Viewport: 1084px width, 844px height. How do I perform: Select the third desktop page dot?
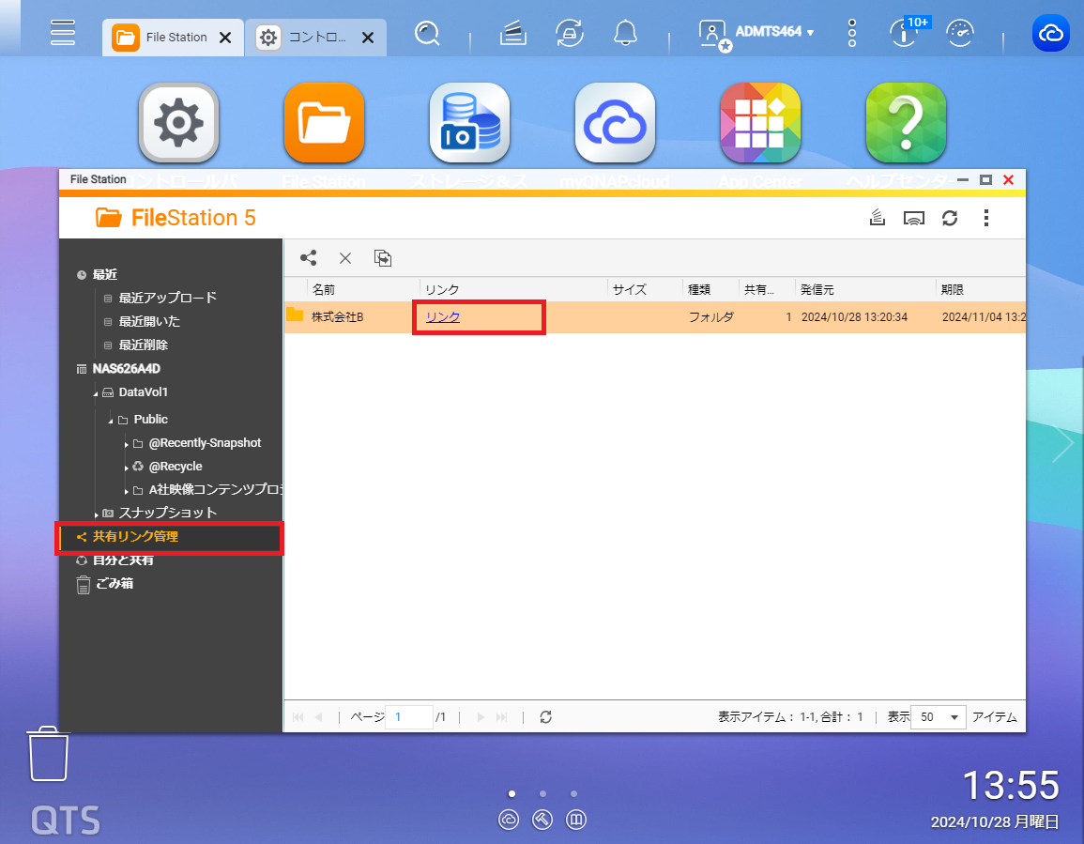573,793
